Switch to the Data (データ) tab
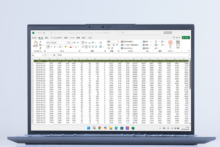This screenshot has width=220, height=147. click(x=72, y=38)
